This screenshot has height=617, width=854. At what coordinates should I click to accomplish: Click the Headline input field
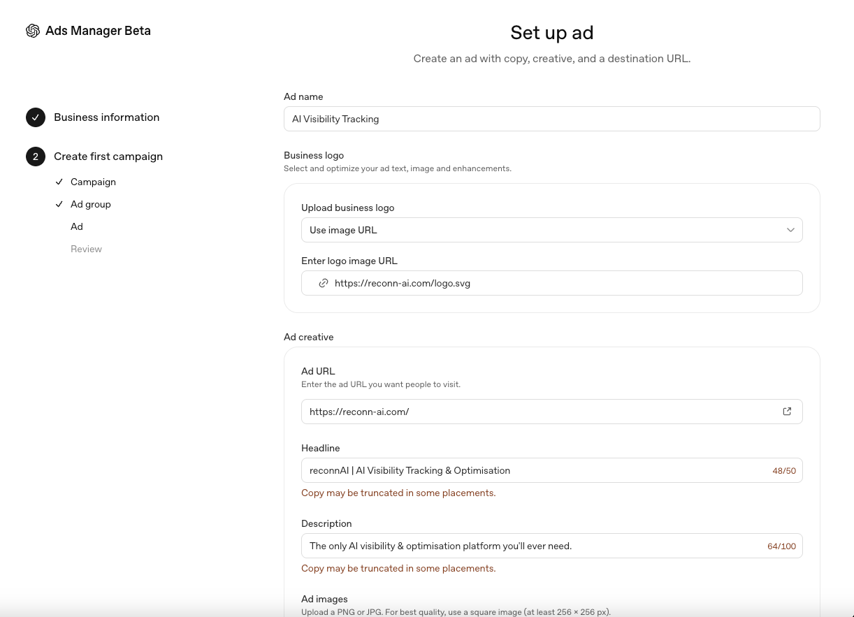point(552,470)
